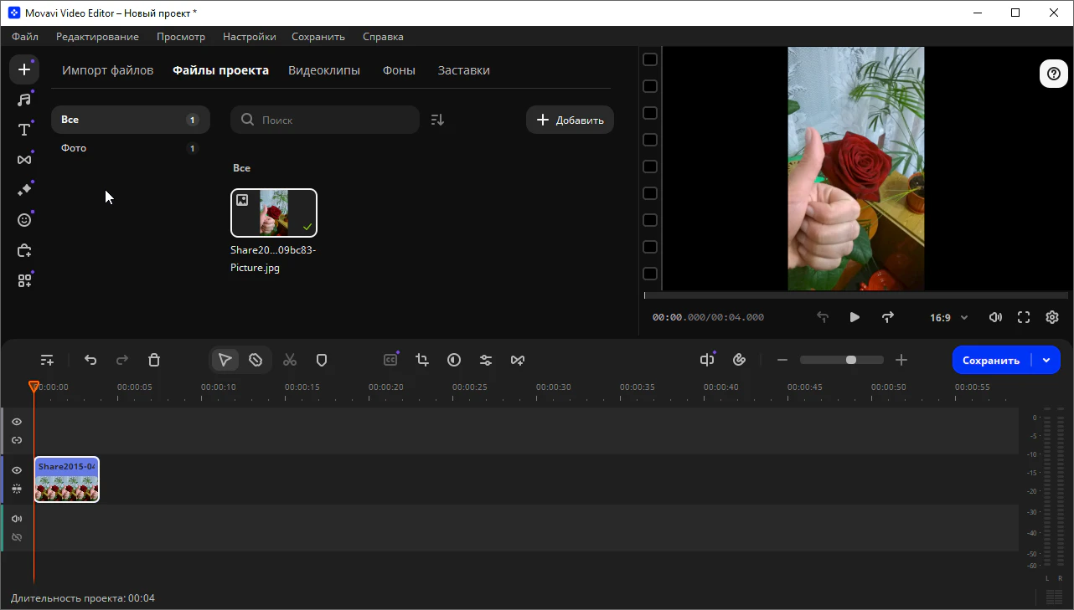
Task: Hide the video track with eye icon
Action: [17, 470]
